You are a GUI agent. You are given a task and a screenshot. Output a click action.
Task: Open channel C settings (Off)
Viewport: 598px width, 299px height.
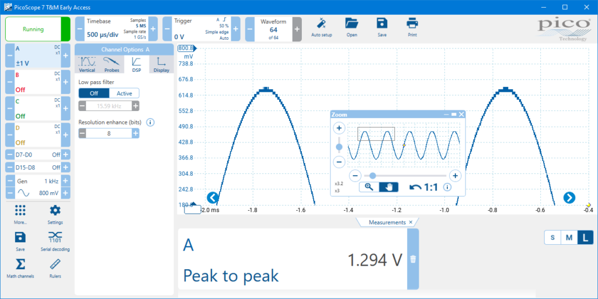point(37,108)
